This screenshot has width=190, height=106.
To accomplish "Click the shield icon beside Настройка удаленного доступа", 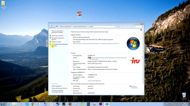I will [x=50, y=38].
